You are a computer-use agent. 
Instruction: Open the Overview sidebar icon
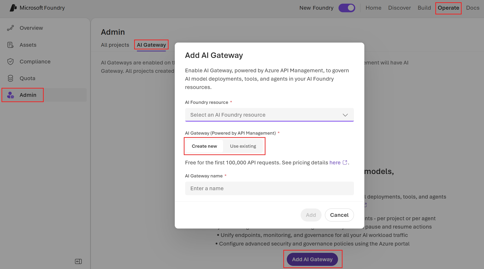(x=10, y=28)
